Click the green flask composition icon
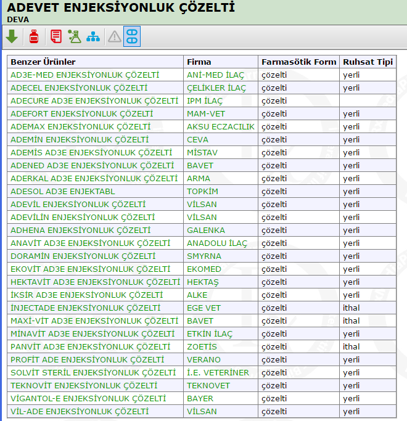The image size is (407, 421). point(75,37)
